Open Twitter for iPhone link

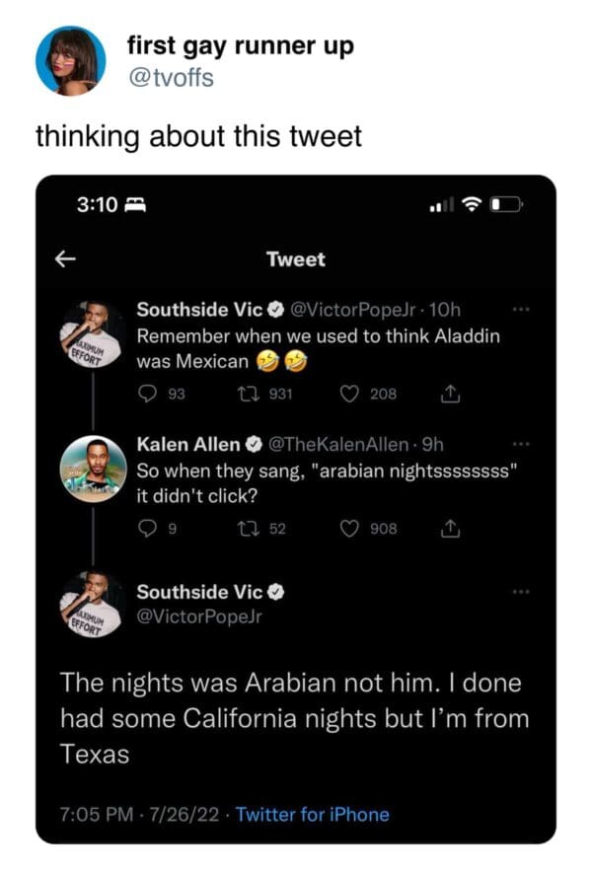click(x=313, y=814)
